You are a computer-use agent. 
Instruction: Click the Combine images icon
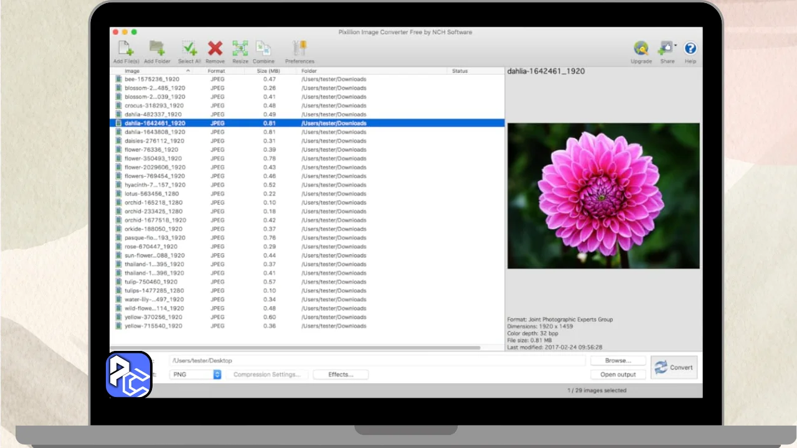pos(263,49)
